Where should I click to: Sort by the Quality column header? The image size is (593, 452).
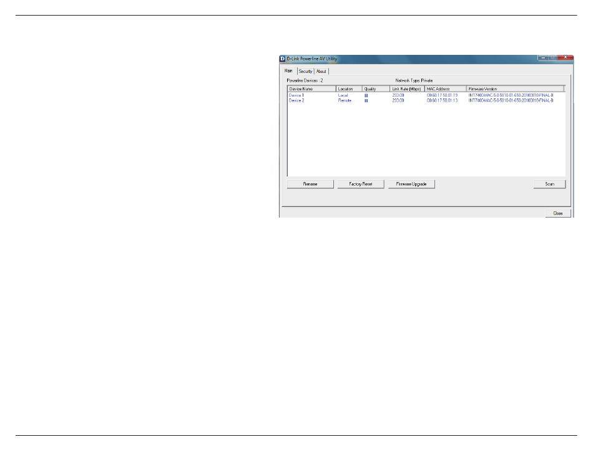coord(376,89)
